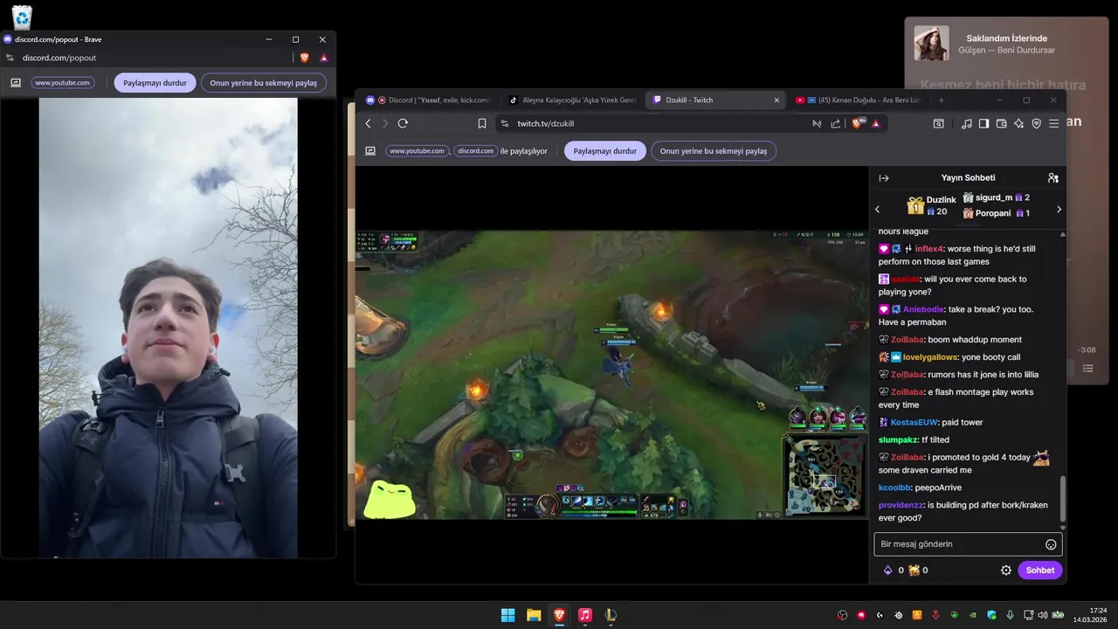The image size is (1118, 629).
Task: Open a new browser tab
Action: (x=941, y=100)
